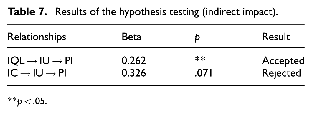Click the Beta value 0.262
Screen dimensions: 312x114
[x=134, y=61]
